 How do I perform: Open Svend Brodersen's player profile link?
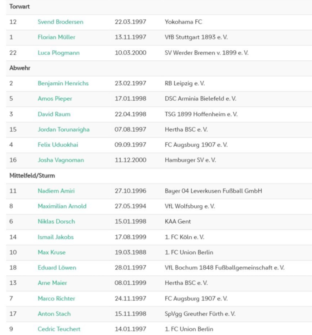coord(61,22)
